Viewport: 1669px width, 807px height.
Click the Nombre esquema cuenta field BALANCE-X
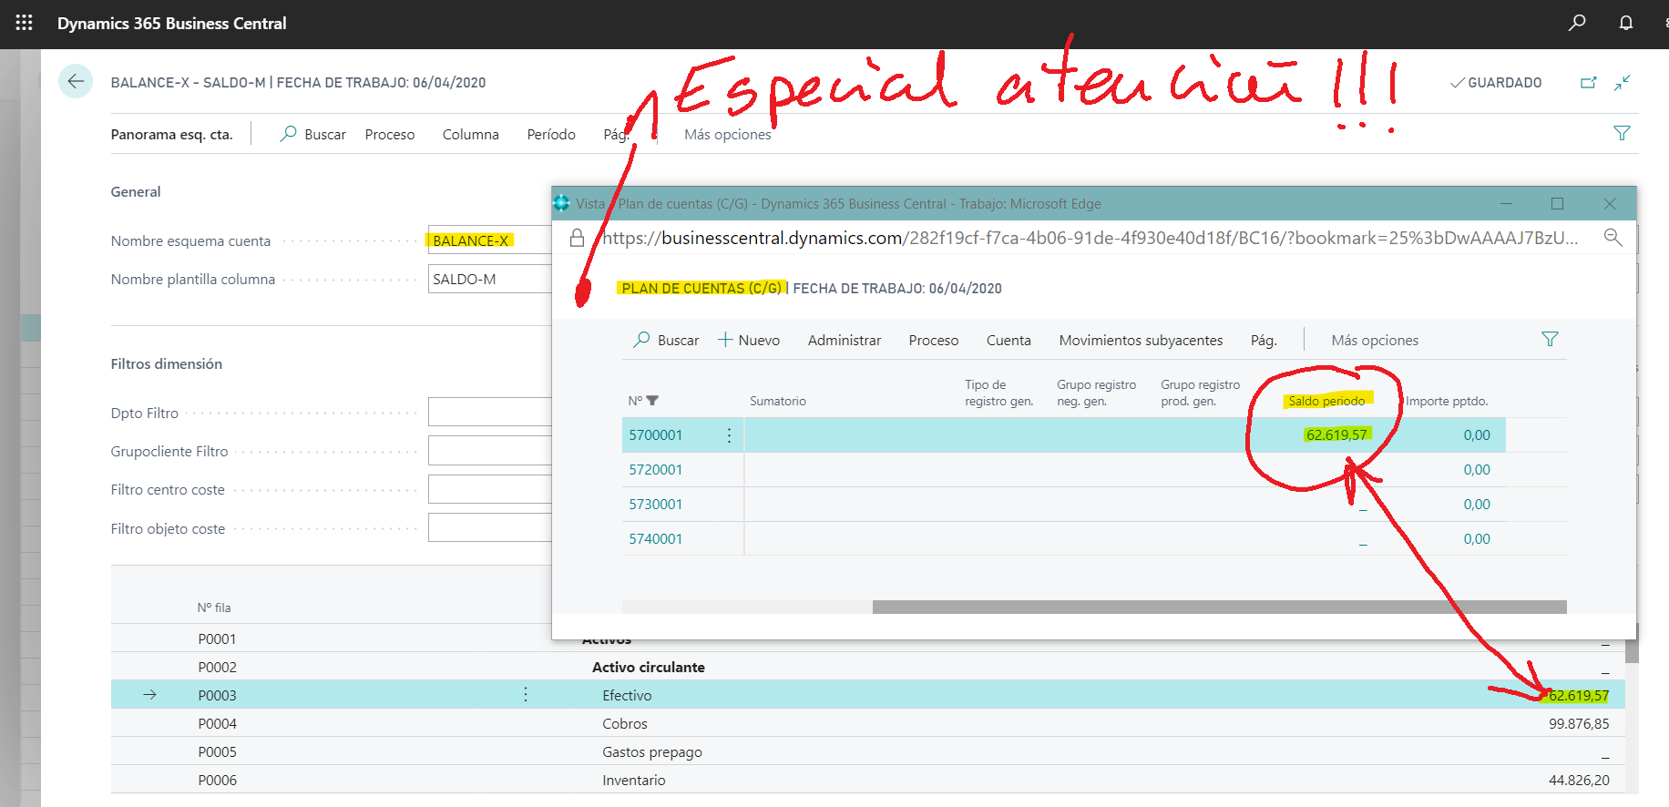coord(489,240)
